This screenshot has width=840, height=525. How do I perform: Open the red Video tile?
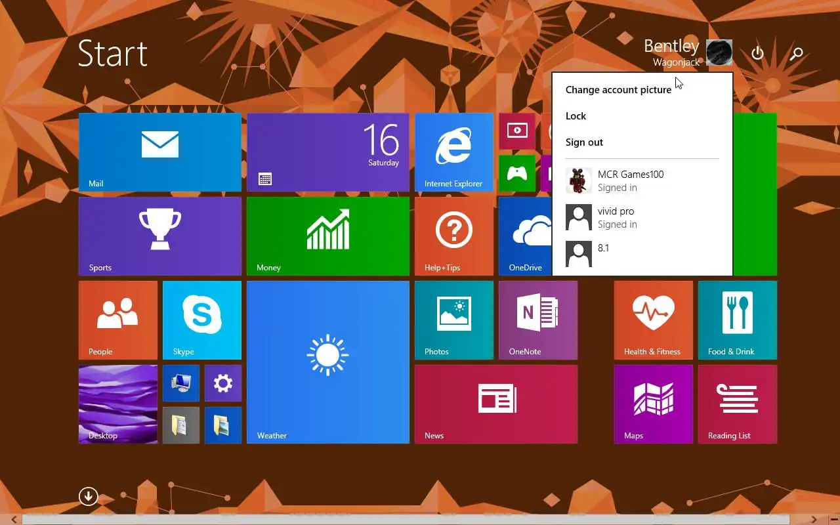pos(517,131)
